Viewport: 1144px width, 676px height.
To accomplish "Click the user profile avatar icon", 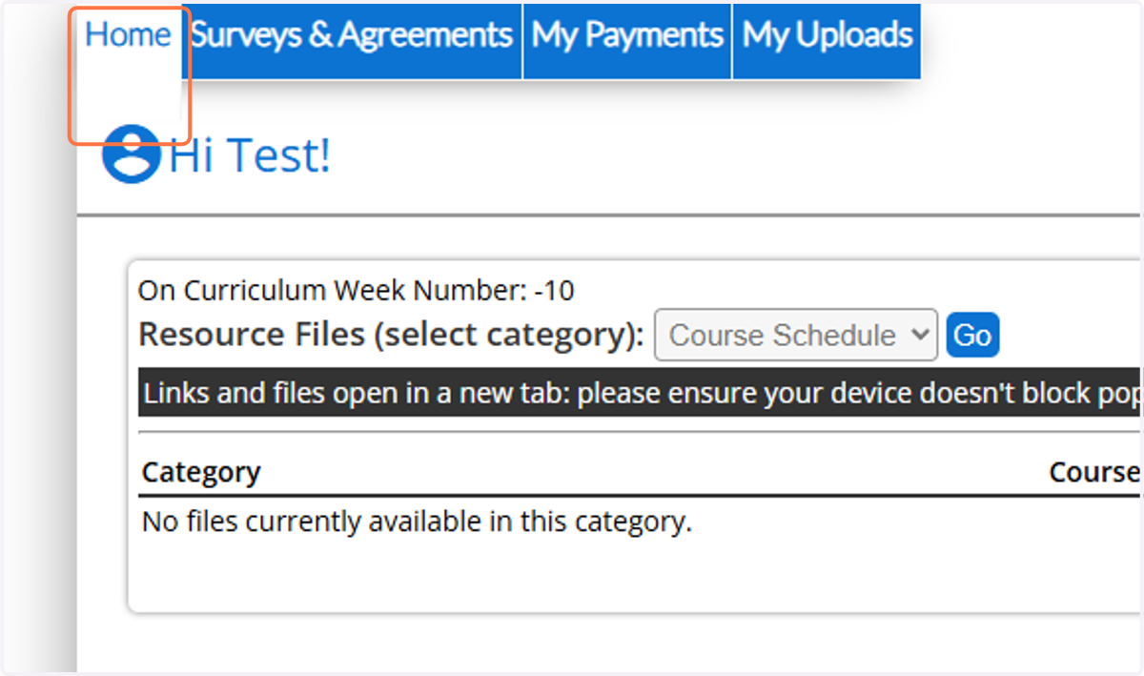I will point(132,154).
